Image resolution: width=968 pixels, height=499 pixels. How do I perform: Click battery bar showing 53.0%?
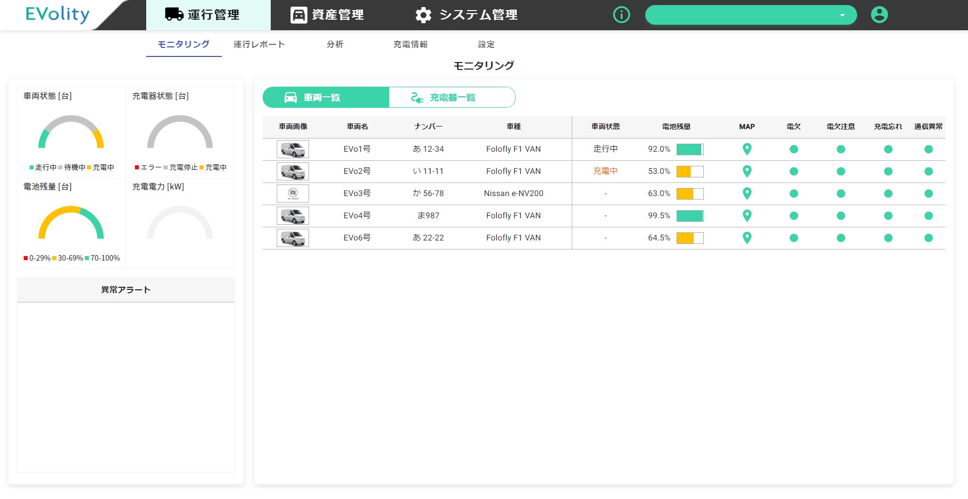pos(690,171)
